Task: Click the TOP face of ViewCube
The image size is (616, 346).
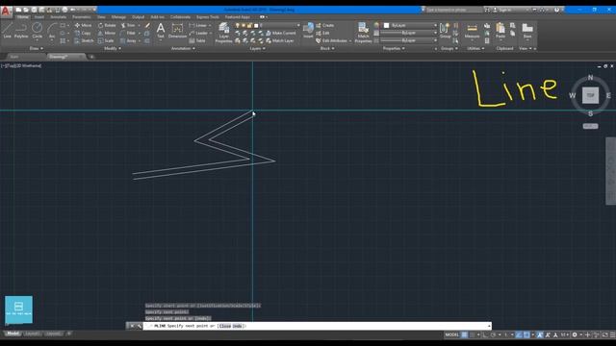Action: (x=590, y=95)
